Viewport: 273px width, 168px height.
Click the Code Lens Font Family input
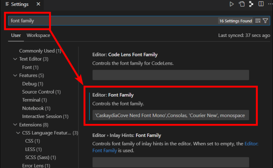(x=171, y=75)
